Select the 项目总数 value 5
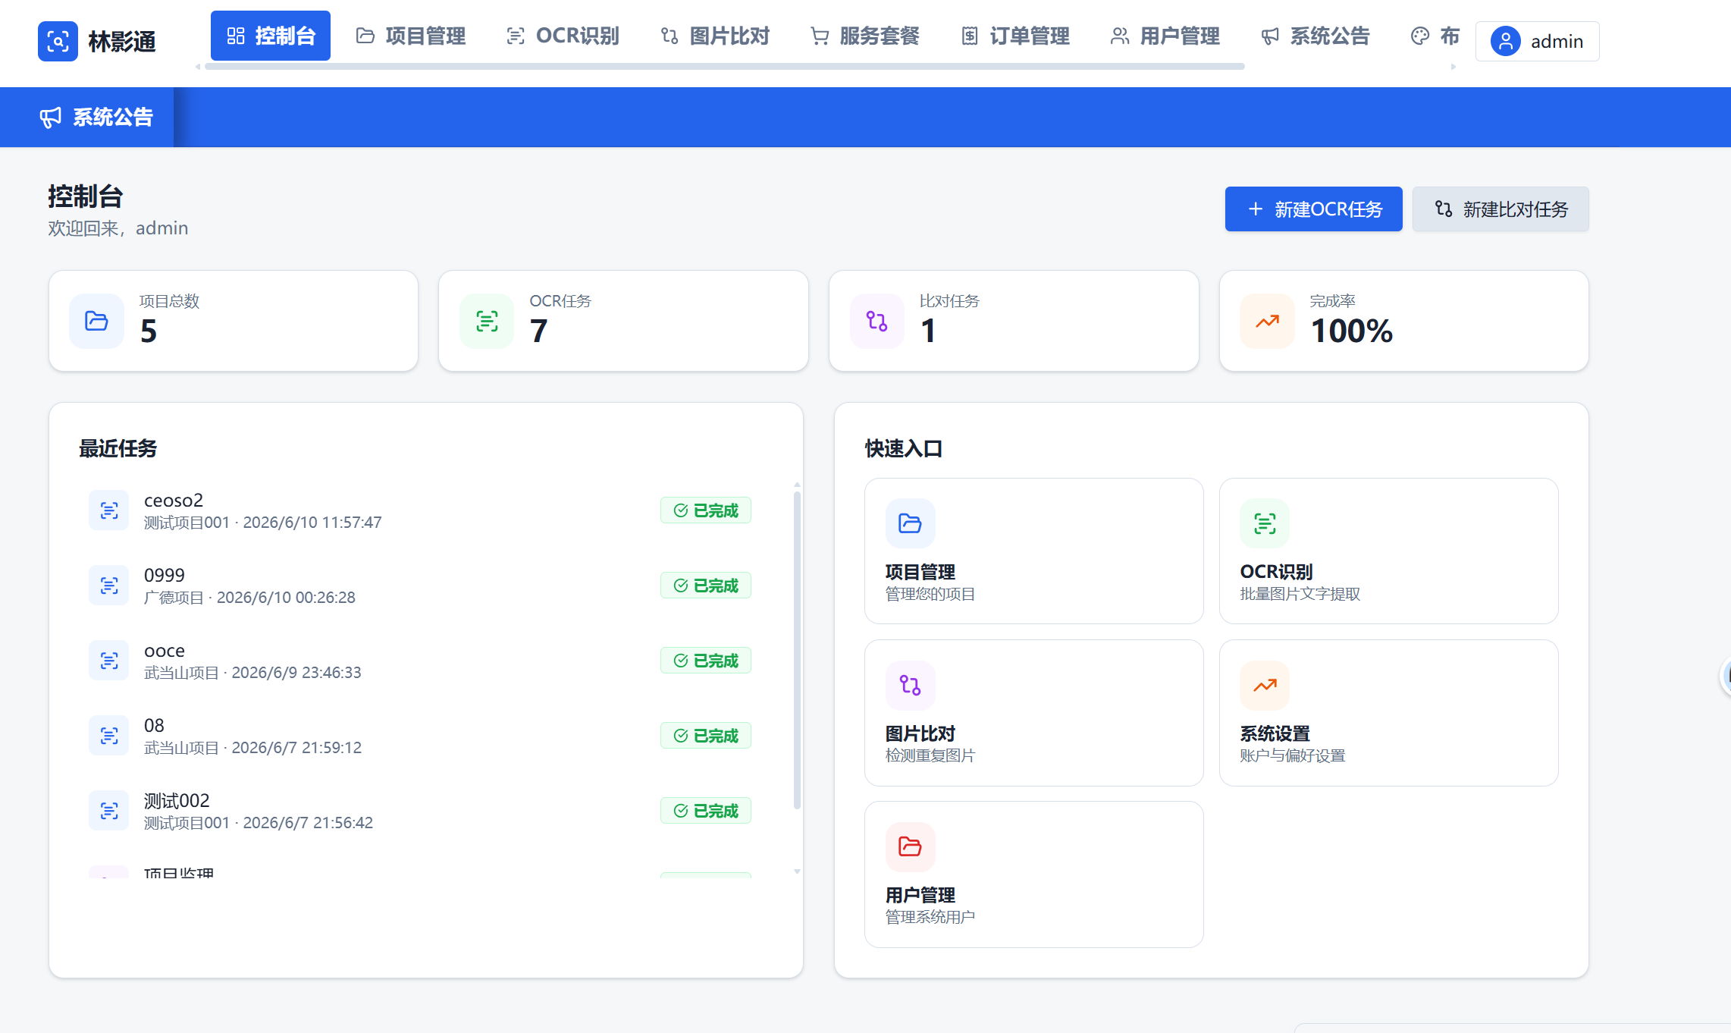The width and height of the screenshot is (1731, 1033). click(149, 331)
